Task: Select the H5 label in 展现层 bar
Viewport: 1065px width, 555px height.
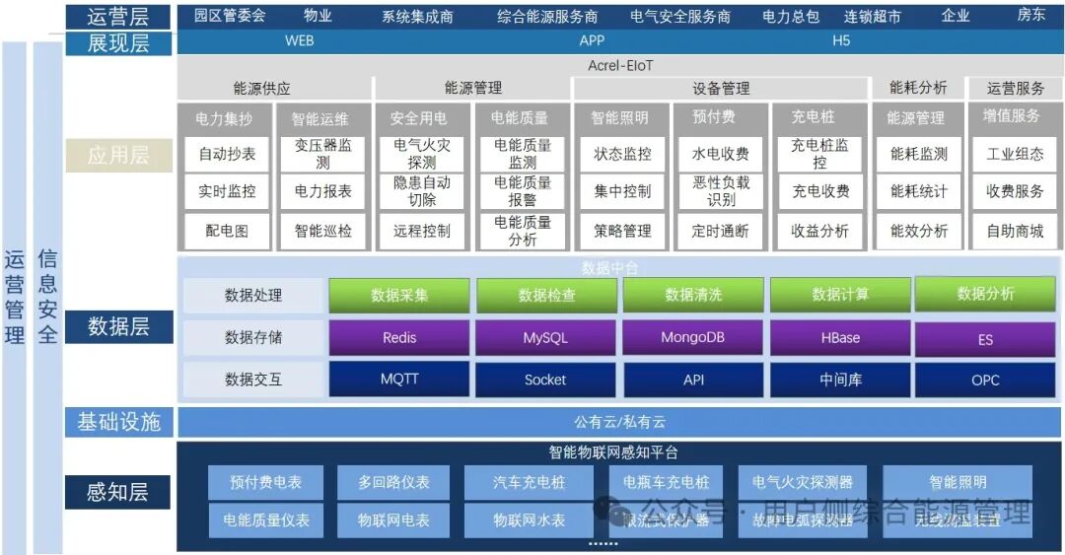Action: pyautogui.click(x=841, y=40)
